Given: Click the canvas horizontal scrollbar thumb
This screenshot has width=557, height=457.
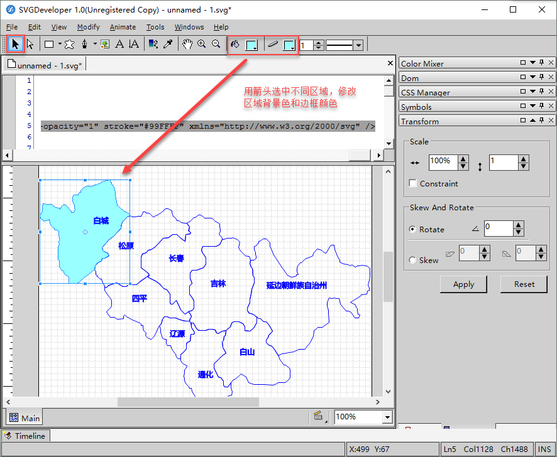Looking at the screenshot, I should [x=188, y=402].
